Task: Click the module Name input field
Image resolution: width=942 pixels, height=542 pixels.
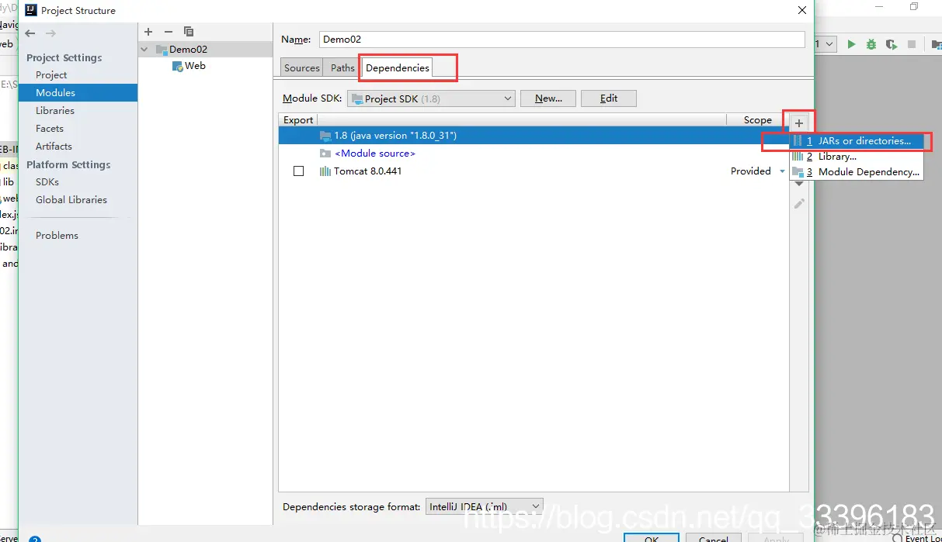Action: (562, 40)
